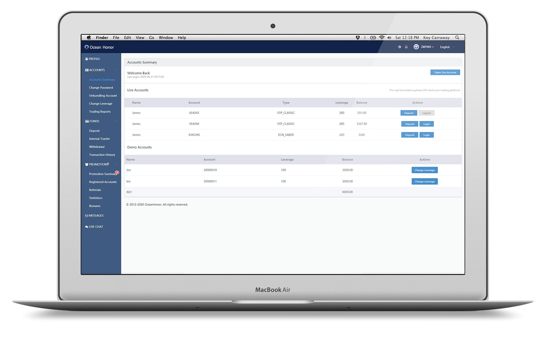Collapse the Funds sidebar section
Screen dimensions: 544x362
(116, 121)
